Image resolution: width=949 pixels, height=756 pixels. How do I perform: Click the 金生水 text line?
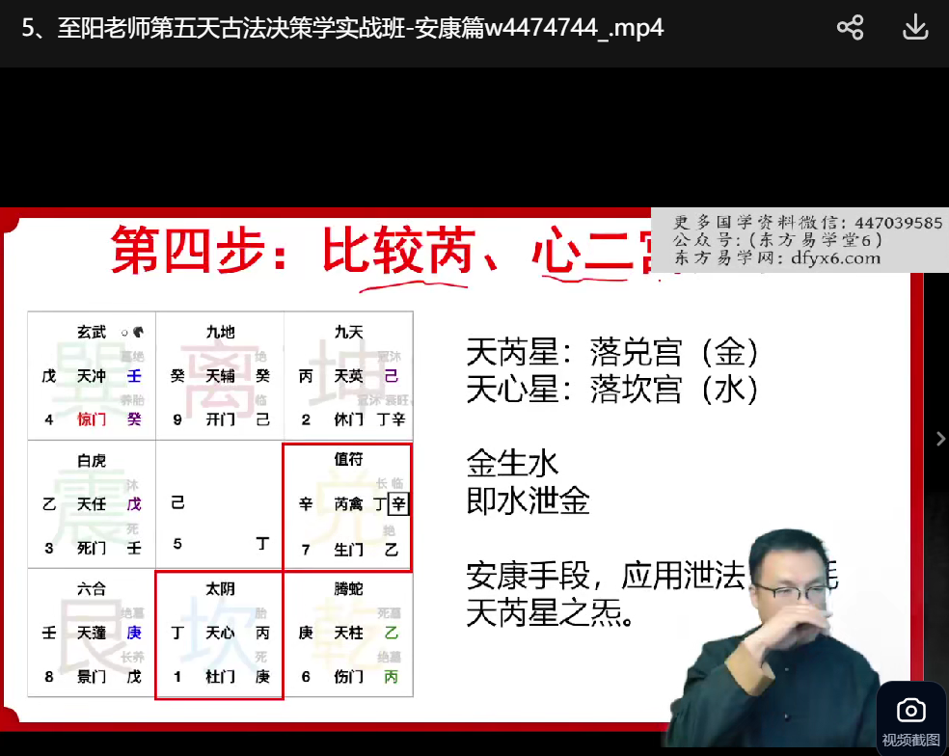tap(512, 464)
